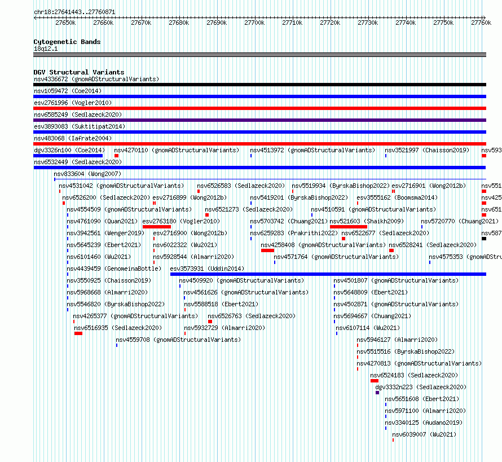
Task: Click nsv4571764 gnomADStructuralVariants label
Action: pos(336,257)
